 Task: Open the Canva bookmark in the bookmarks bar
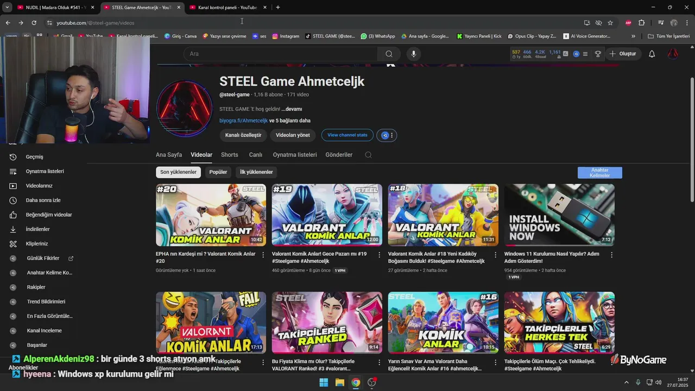(x=180, y=36)
